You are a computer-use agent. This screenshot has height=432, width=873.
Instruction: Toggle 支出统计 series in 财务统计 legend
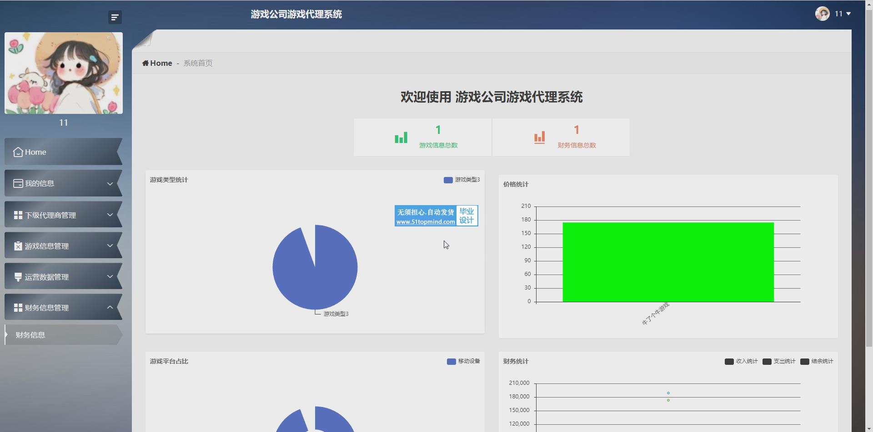pos(779,361)
